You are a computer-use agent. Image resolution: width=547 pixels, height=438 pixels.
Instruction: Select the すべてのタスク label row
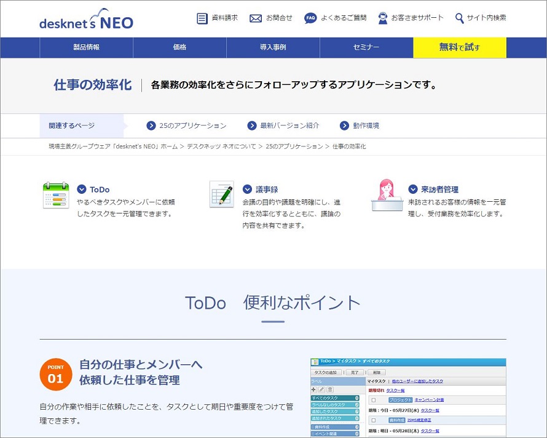point(335,398)
